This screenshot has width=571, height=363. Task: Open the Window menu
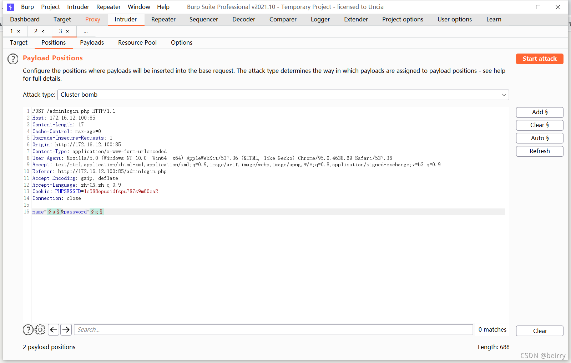139,7
